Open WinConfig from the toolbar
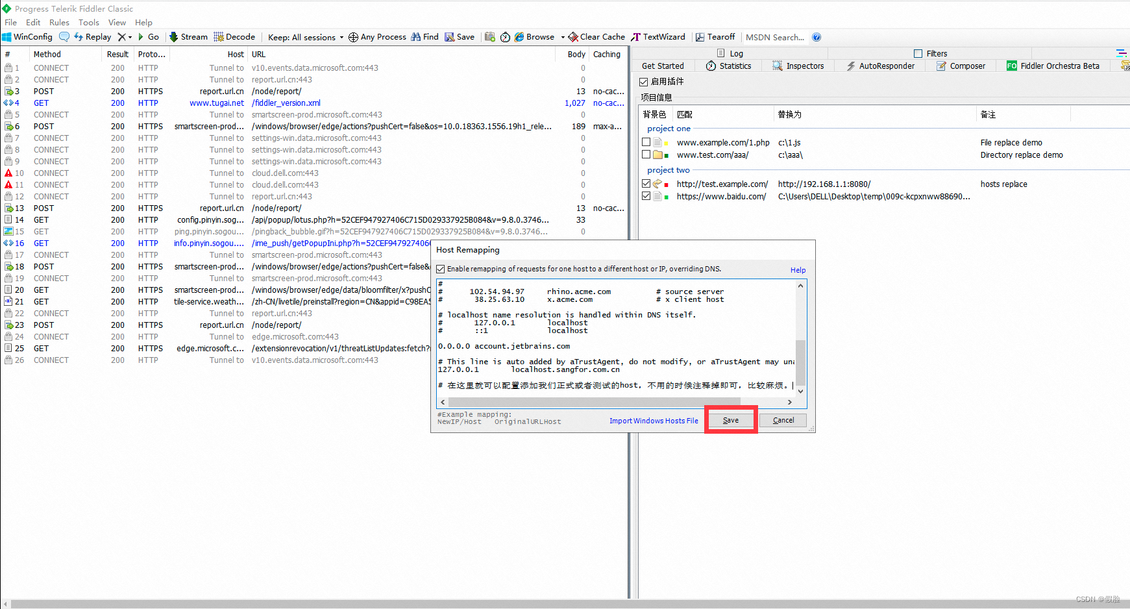 coord(27,37)
